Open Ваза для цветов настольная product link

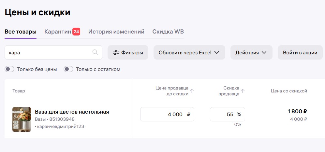point(72,112)
